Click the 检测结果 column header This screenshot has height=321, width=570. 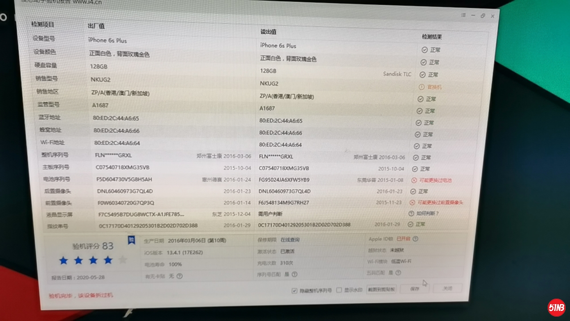point(432,37)
